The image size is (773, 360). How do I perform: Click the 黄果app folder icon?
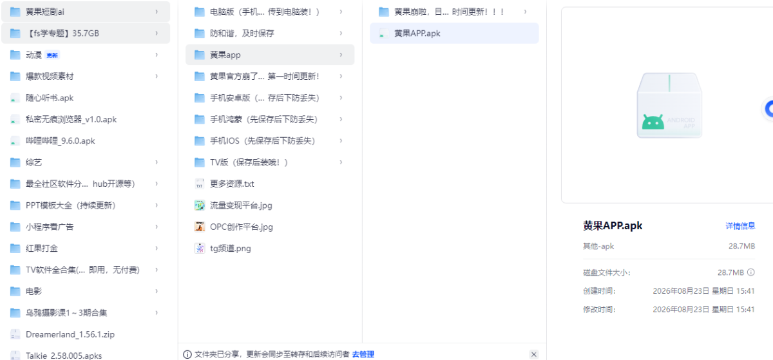199,55
